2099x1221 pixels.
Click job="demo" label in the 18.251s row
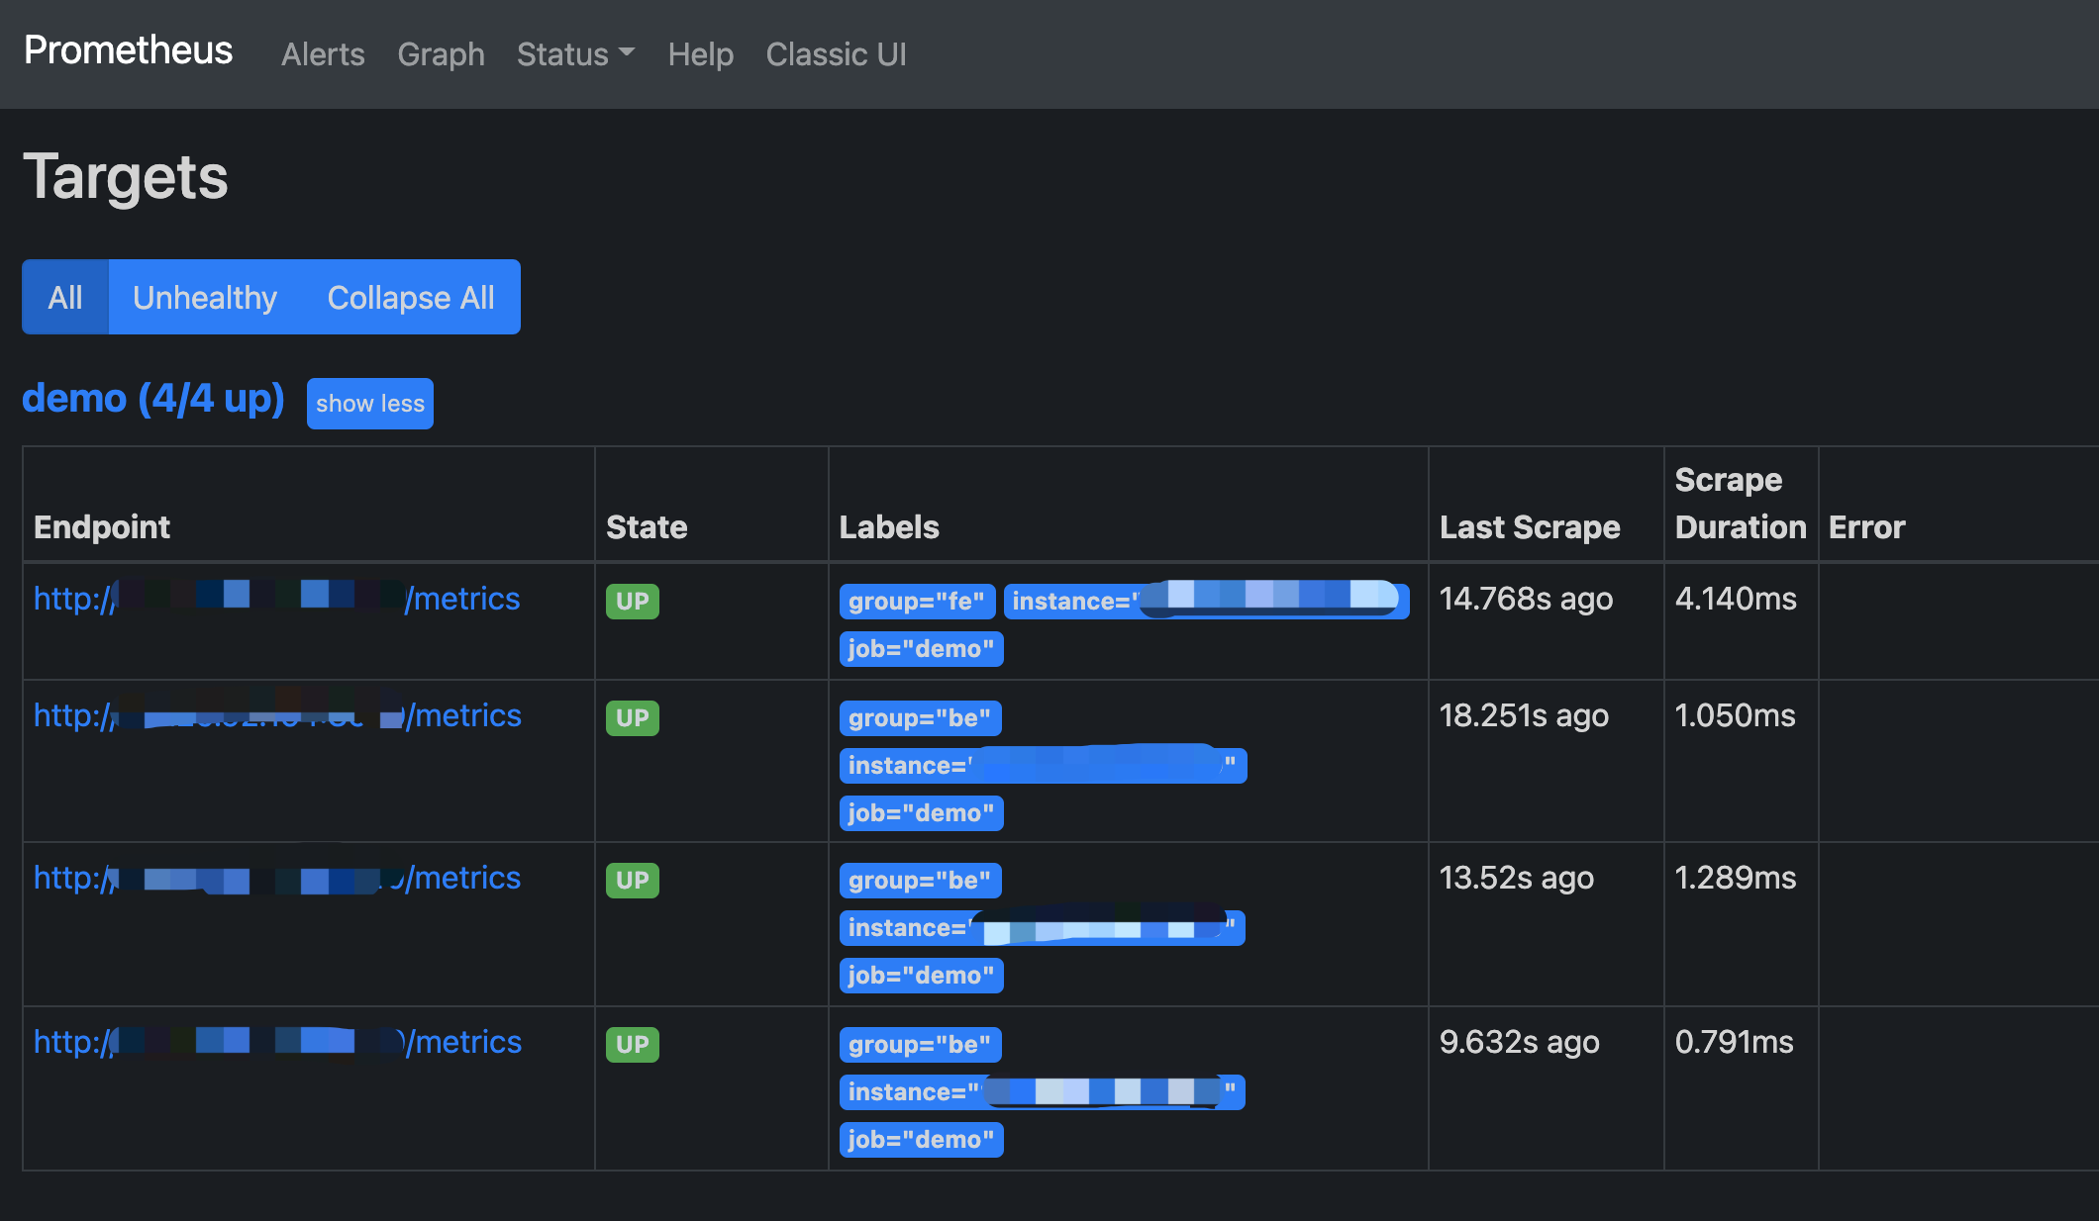coord(922,813)
